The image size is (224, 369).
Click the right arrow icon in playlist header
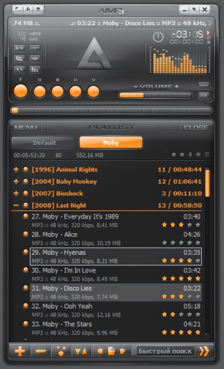pos(182,155)
